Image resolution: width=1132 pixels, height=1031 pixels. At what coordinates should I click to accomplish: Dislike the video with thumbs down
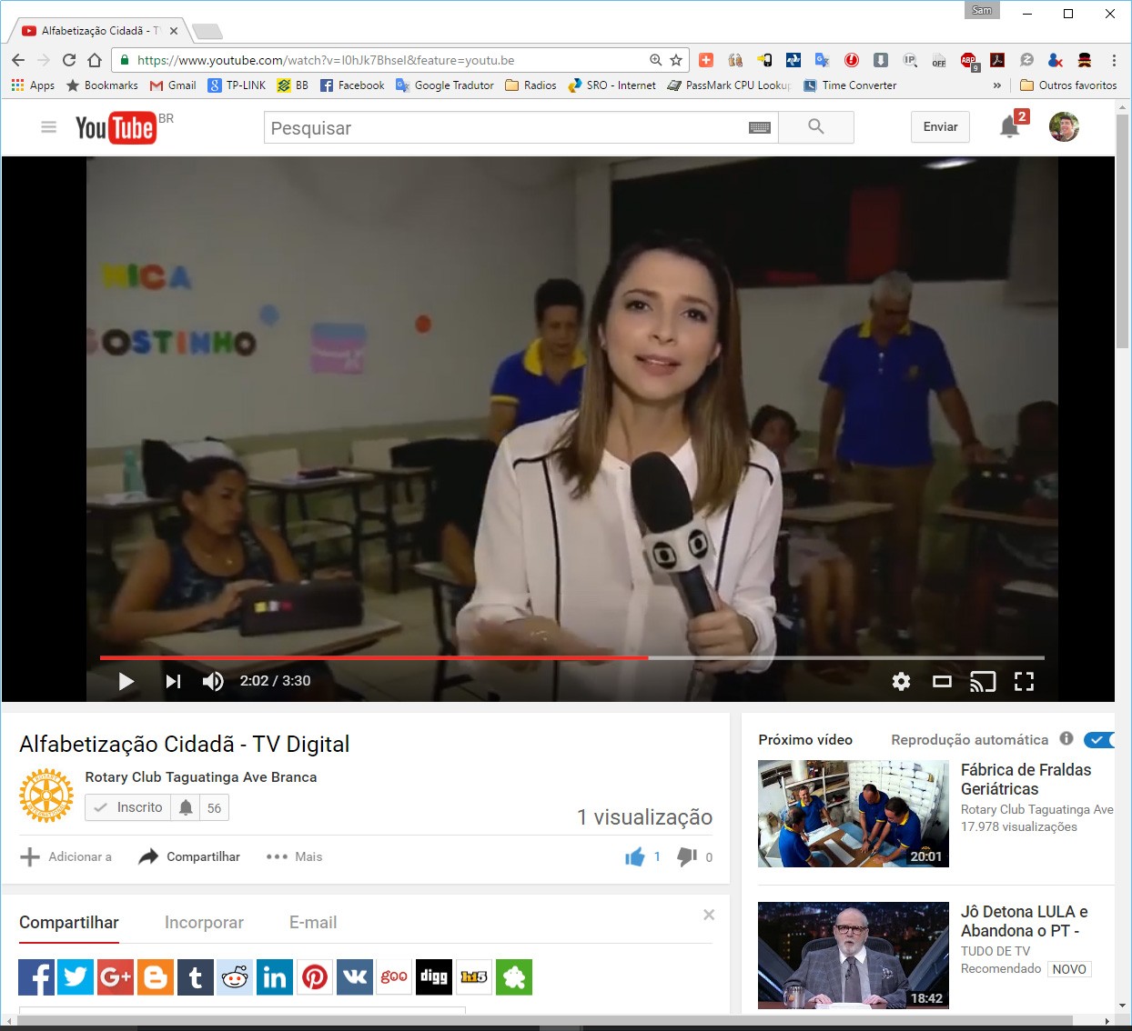click(x=687, y=856)
